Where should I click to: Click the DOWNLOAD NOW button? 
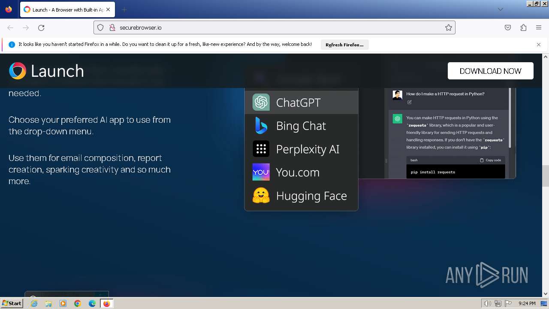coord(491,71)
